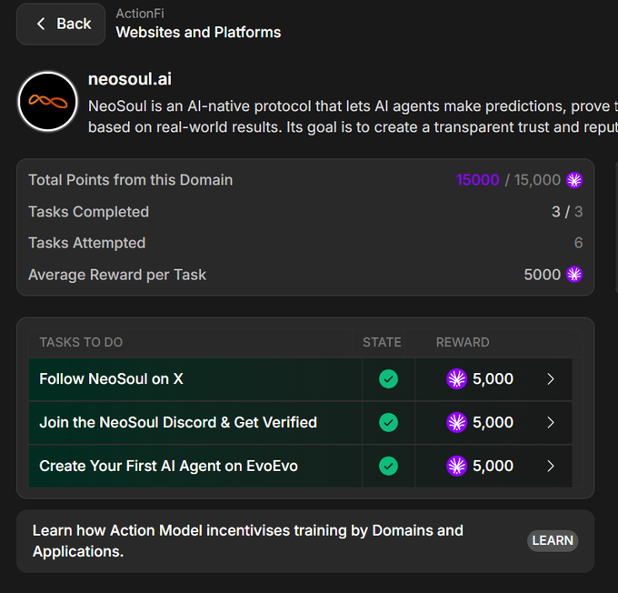Click 5,000 reward for Follow NeoSoul on X
The height and width of the screenshot is (593, 618).
pyautogui.click(x=493, y=379)
